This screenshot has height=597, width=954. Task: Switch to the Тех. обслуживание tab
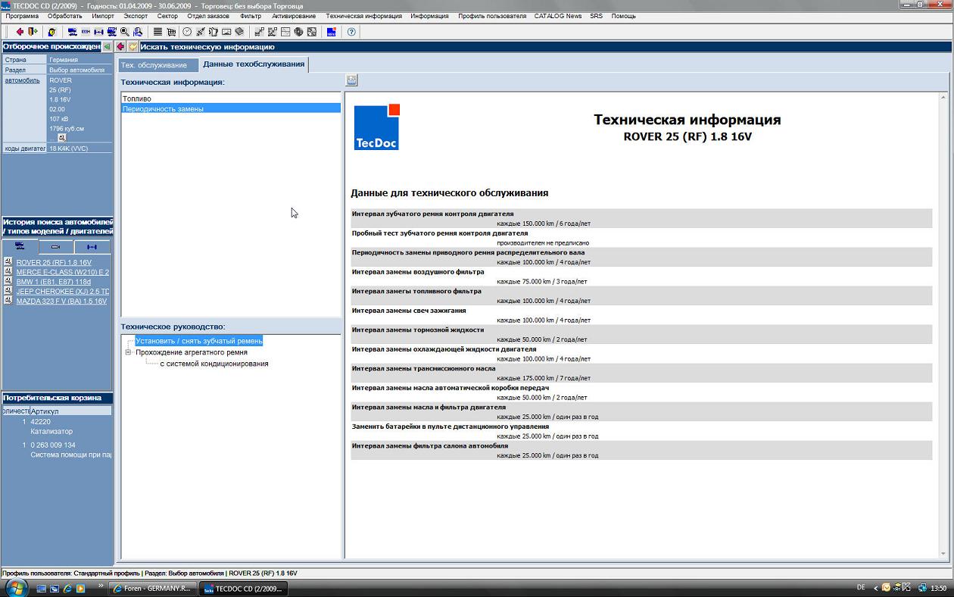click(154, 65)
